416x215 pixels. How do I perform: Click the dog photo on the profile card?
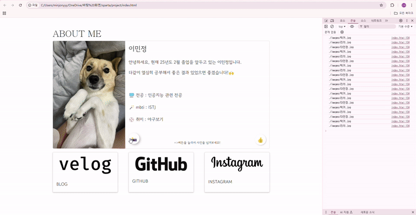(x=89, y=95)
